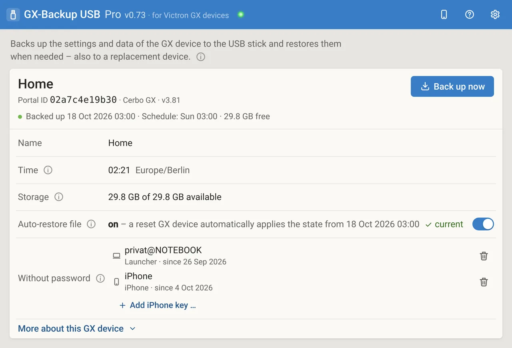The image size is (512, 348).
Task: Click the Name value Home
Action: tap(120, 143)
